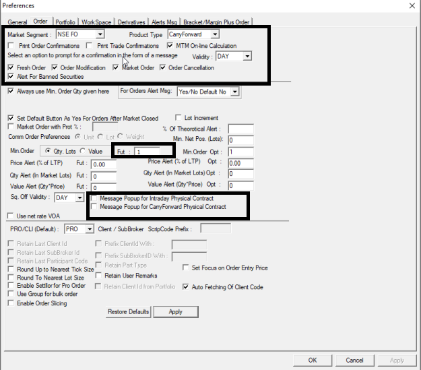Screen dimensions: 421x370
Task: Tick the Lot Increment checkbox
Action: 179,117
